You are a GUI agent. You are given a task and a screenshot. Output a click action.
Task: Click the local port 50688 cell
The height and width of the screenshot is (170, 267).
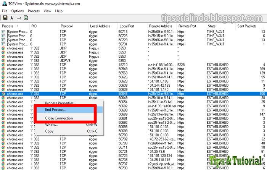tap(123, 110)
